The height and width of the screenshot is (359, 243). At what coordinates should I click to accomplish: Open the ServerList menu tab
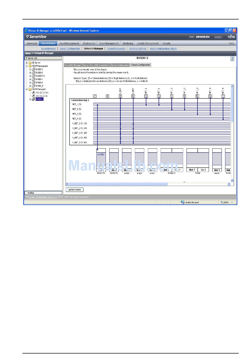(32, 43)
